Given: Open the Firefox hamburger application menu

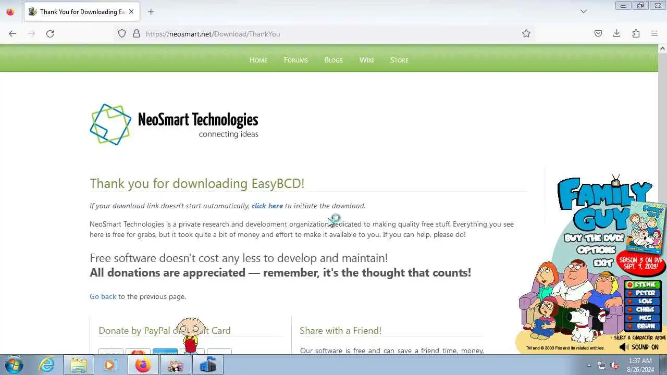Looking at the screenshot, I should (x=654, y=33).
